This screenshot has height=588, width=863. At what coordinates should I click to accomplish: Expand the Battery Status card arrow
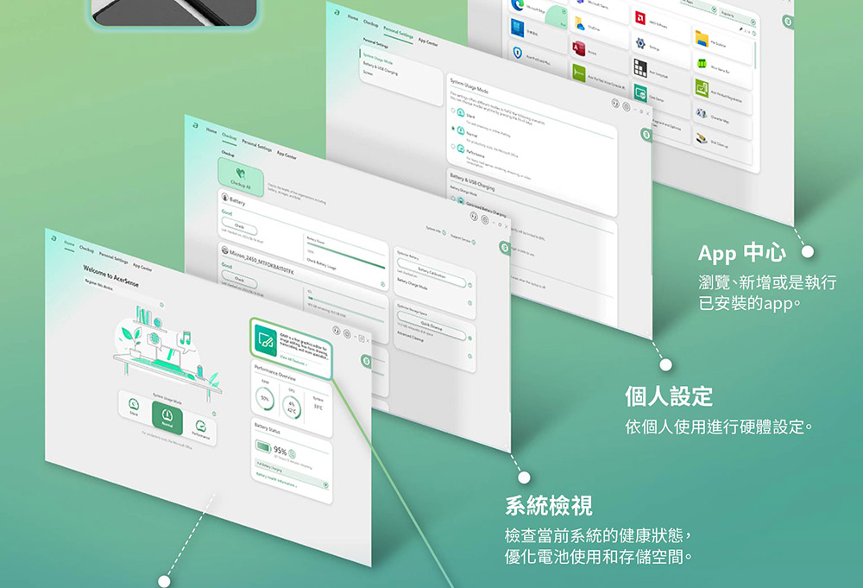pos(326,485)
